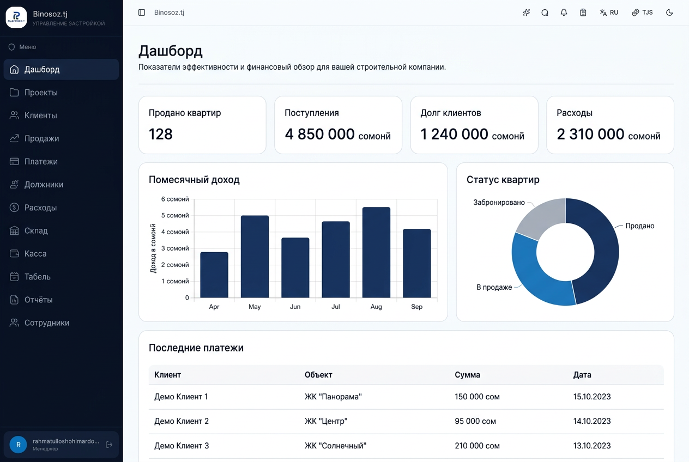Switch to dark mode with moon icon
The image size is (689, 462).
669,13
